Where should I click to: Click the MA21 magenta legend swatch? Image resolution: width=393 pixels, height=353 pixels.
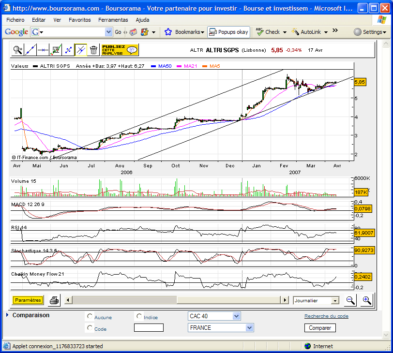pos(179,66)
